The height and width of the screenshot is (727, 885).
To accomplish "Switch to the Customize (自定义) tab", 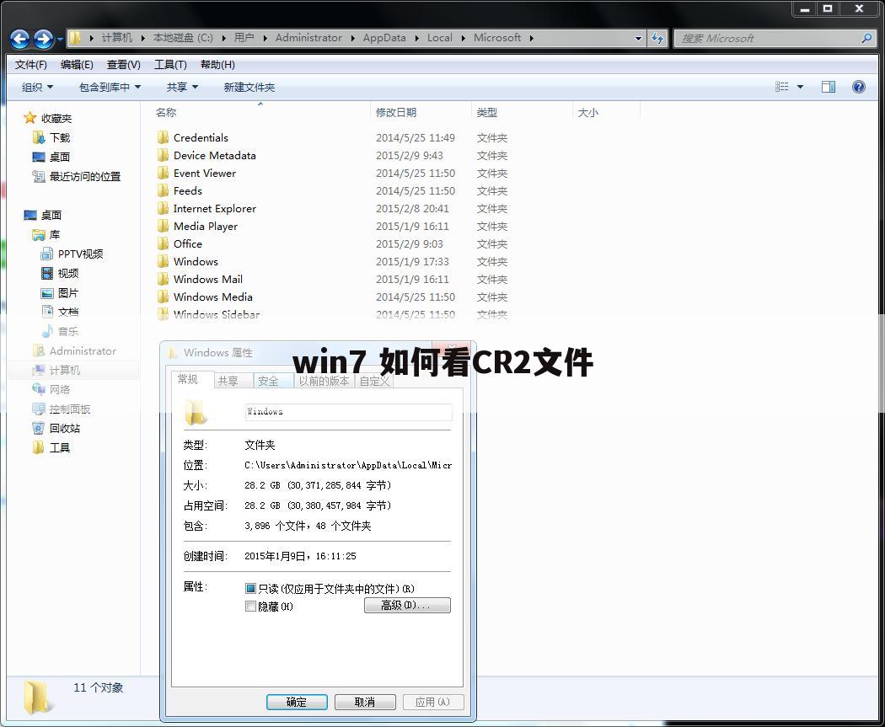I will coord(374,382).
